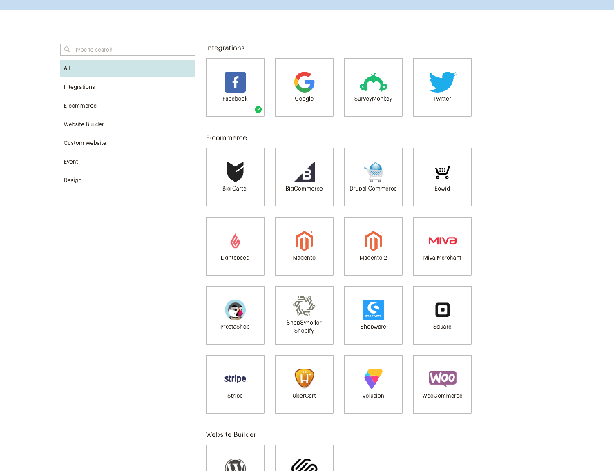Choose the Magento 2 tile

[x=373, y=247]
